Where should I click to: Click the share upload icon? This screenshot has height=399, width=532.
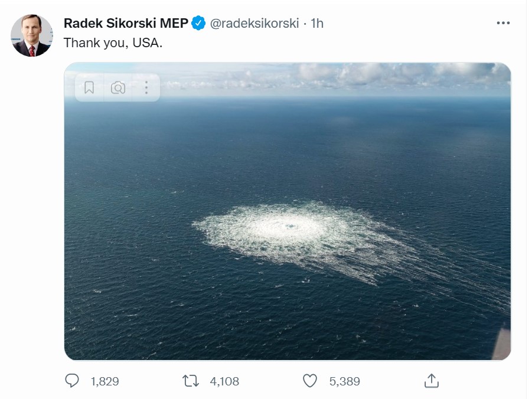[431, 381]
